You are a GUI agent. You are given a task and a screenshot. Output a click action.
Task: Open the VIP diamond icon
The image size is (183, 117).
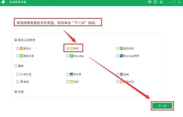[149, 2]
